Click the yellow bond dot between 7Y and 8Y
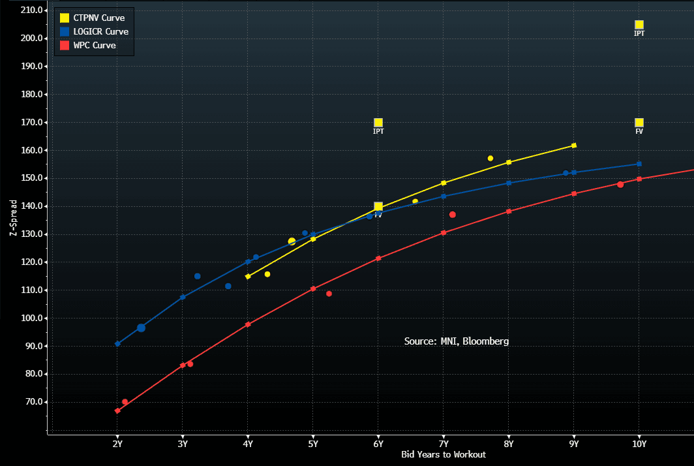 pyautogui.click(x=490, y=159)
